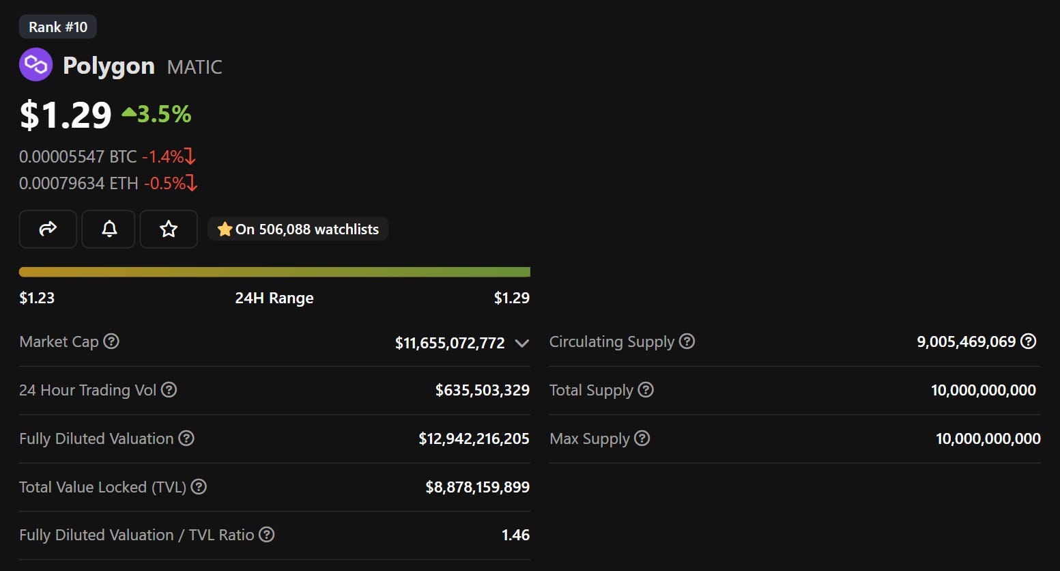
Task: Click the $1.23 24H range low value
Action: pos(37,298)
